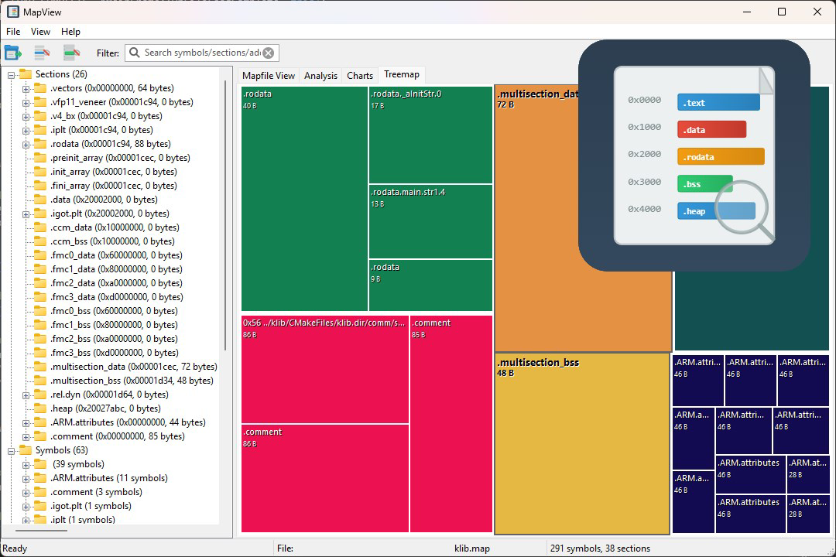Click the 0x56 ../klib/CMakeFiles 86 B block
Screen dimensions: 836x557
point(324,369)
